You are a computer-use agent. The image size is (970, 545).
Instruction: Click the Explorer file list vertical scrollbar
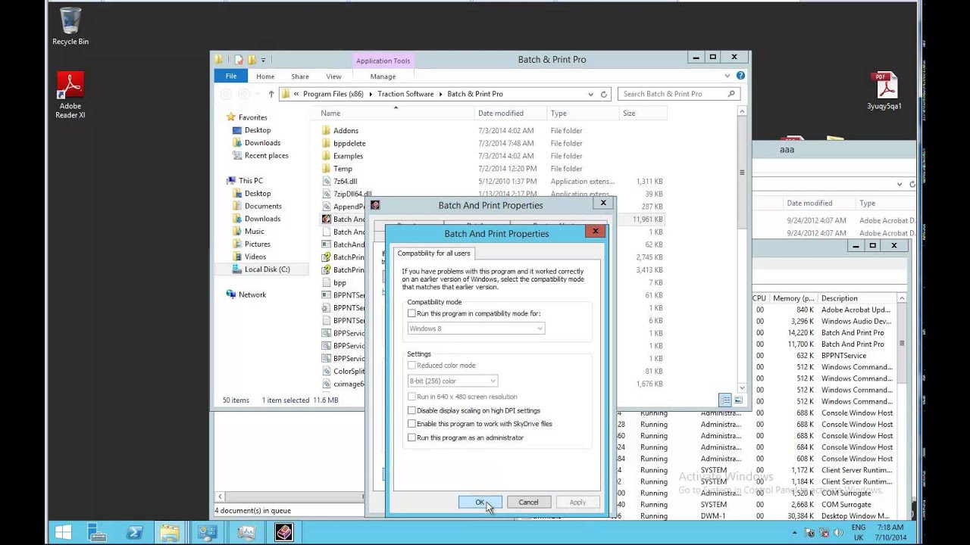coord(742,250)
